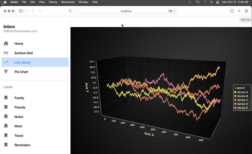Click the Wi-Fi status icon
Image resolution: width=252 pixels, height=154 pixels.
click(205, 2)
